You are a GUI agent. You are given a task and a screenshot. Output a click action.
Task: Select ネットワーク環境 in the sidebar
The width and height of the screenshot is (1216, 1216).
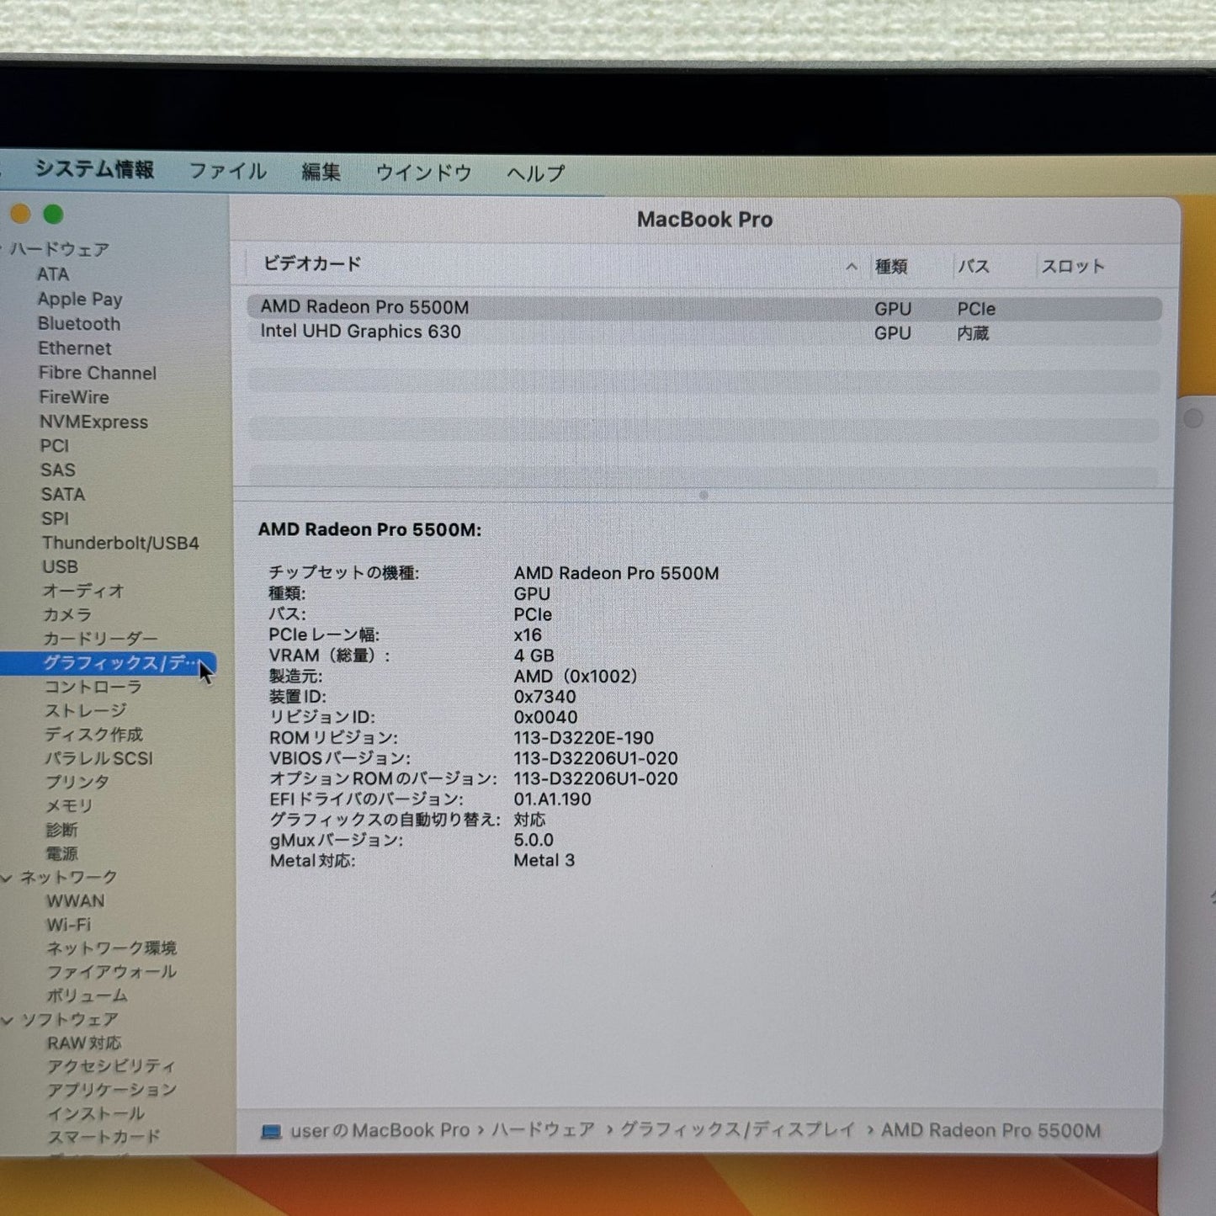[111, 948]
